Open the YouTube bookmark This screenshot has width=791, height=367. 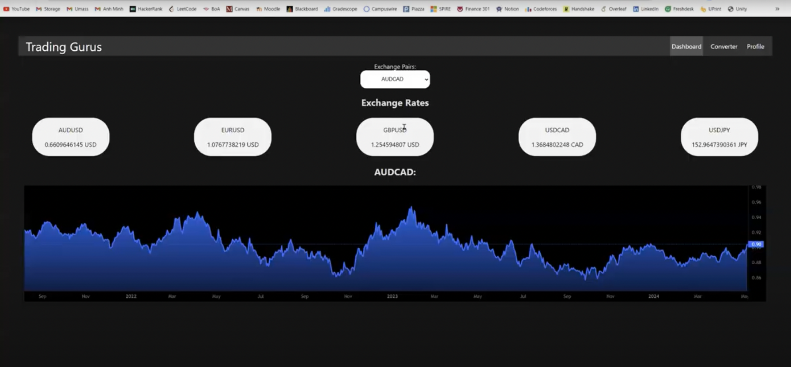click(x=16, y=9)
